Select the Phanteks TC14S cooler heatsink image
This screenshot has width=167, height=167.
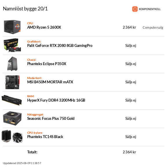click(x=6, y=136)
